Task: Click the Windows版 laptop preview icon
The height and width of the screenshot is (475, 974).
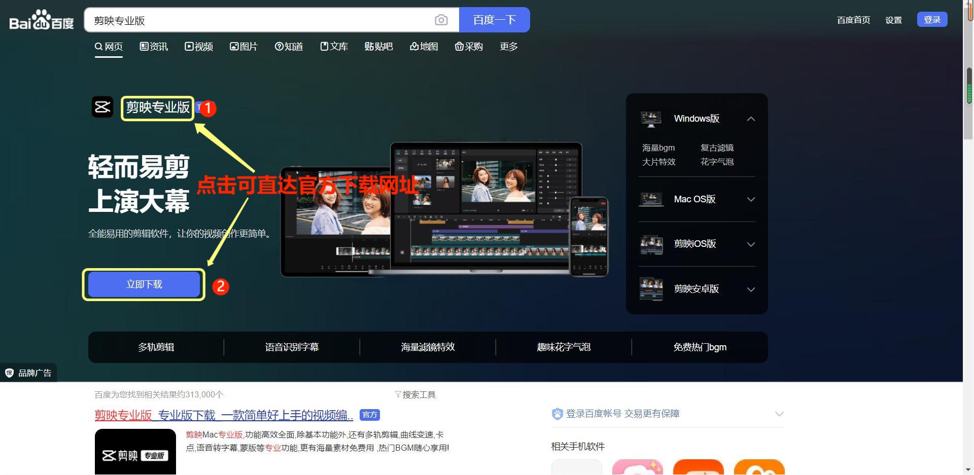Action: [651, 118]
